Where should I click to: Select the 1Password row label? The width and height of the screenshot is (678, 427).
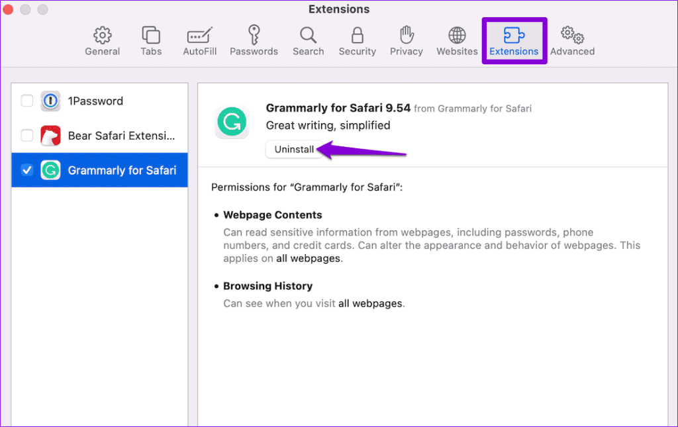click(95, 101)
